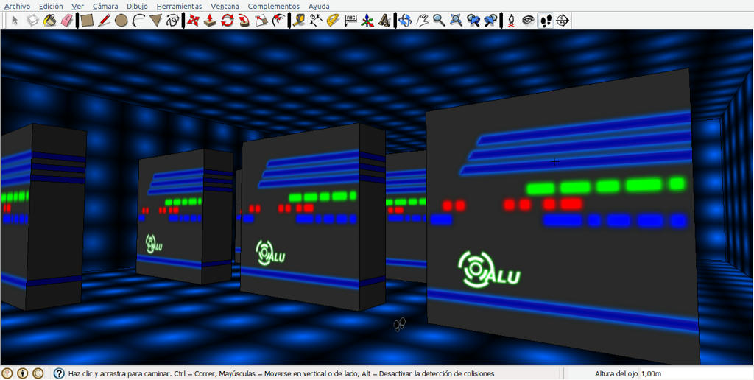Activate the Rotate tool with red arrows
This screenshot has width=754, height=380.
[227, 20]
